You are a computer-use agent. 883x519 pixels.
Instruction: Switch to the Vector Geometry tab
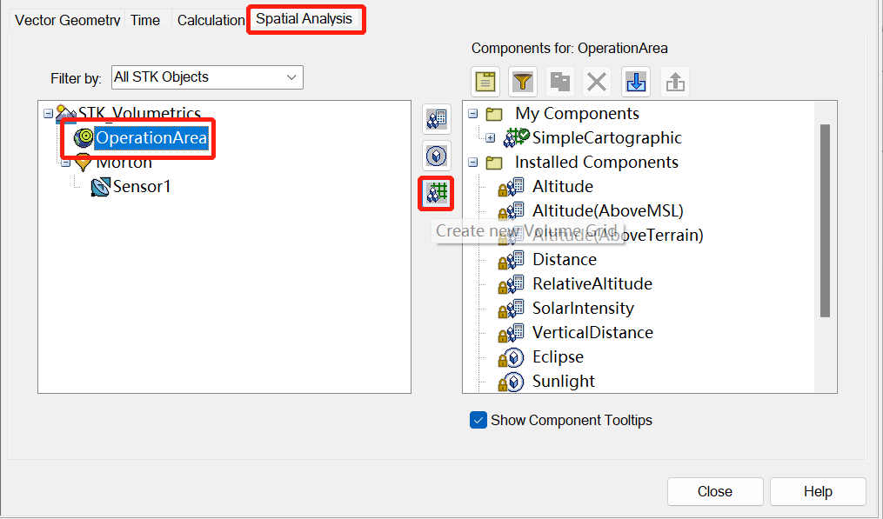68,20
